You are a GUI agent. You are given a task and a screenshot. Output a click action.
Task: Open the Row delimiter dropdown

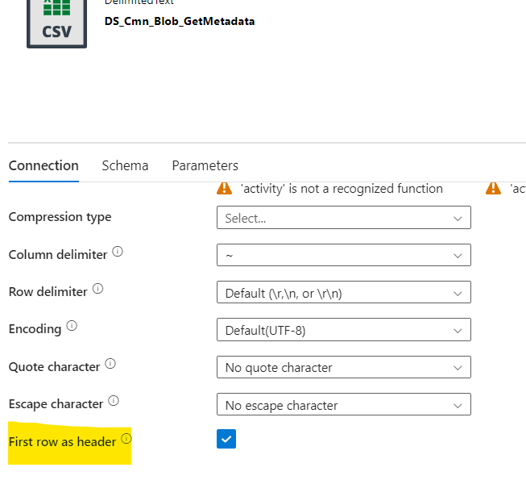point(343,293)
